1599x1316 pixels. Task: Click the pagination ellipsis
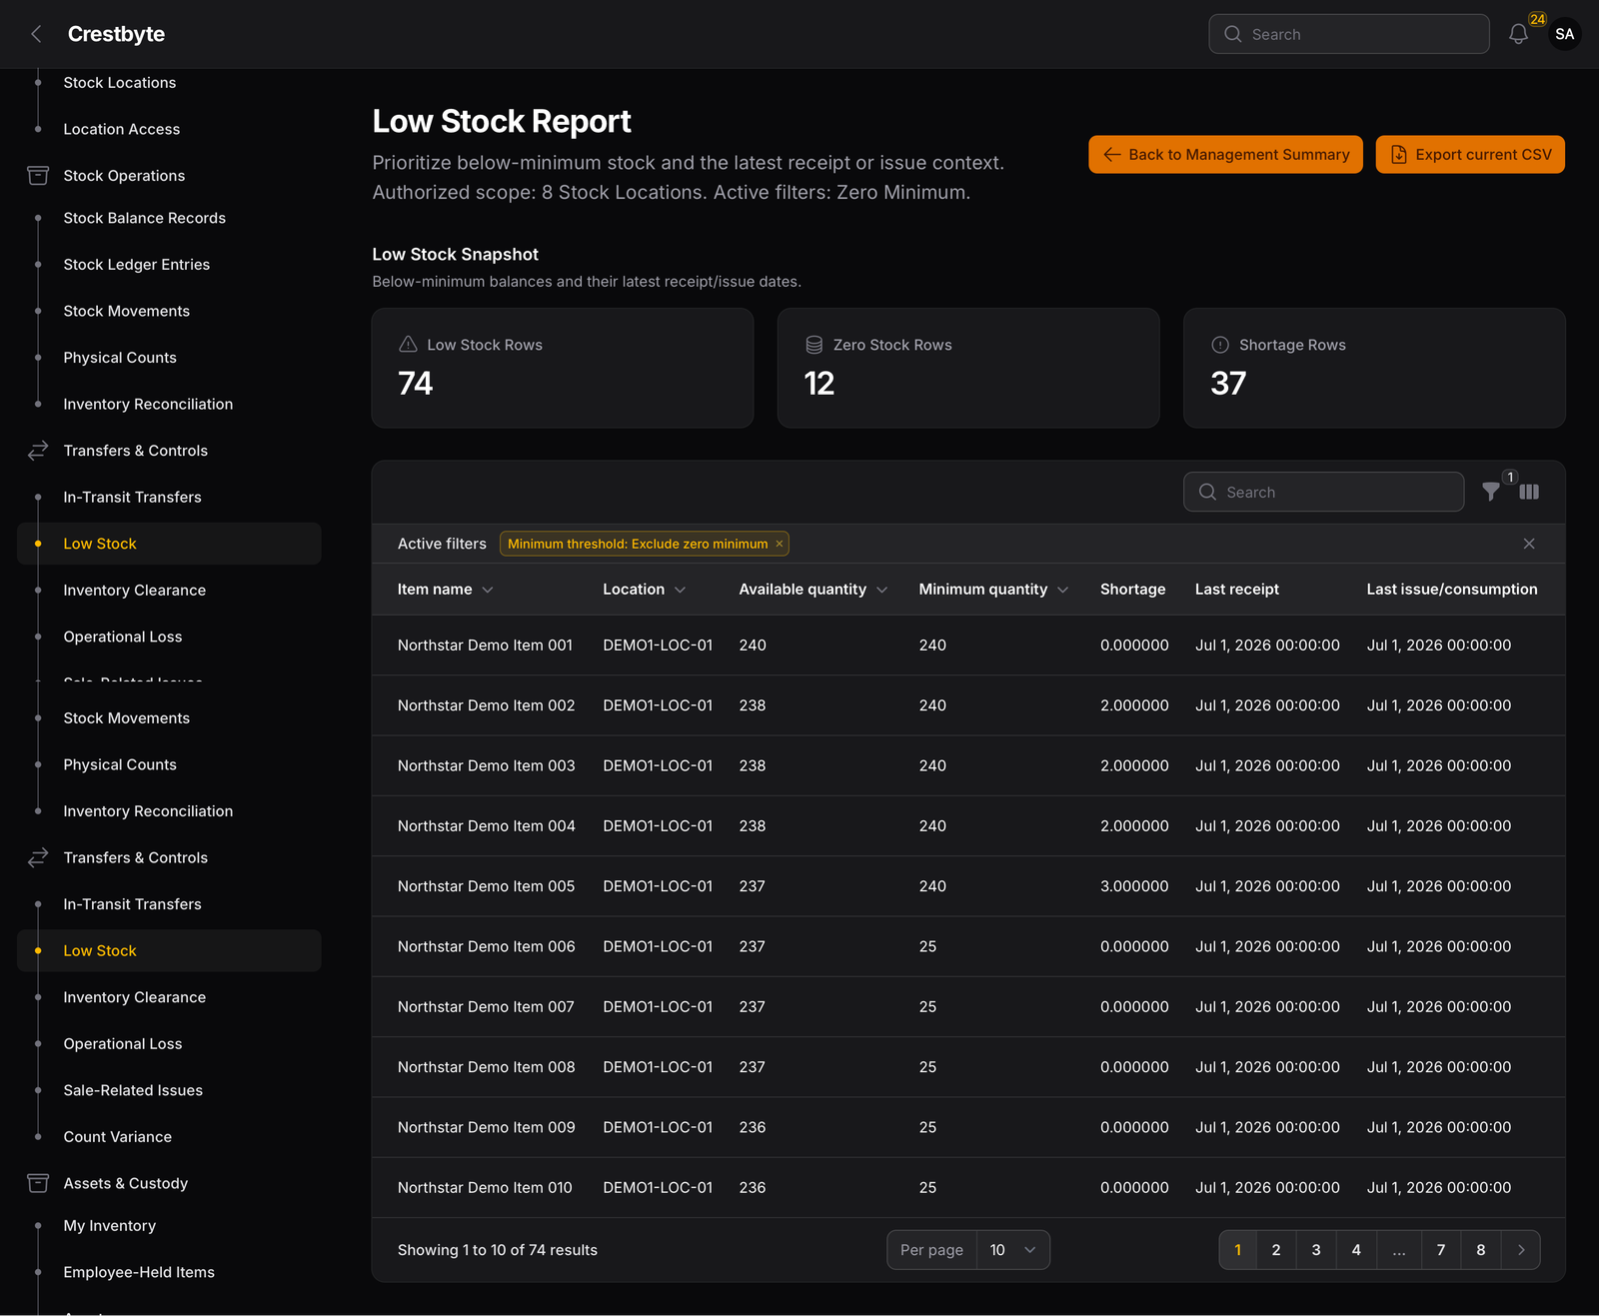[1399, 1250]
